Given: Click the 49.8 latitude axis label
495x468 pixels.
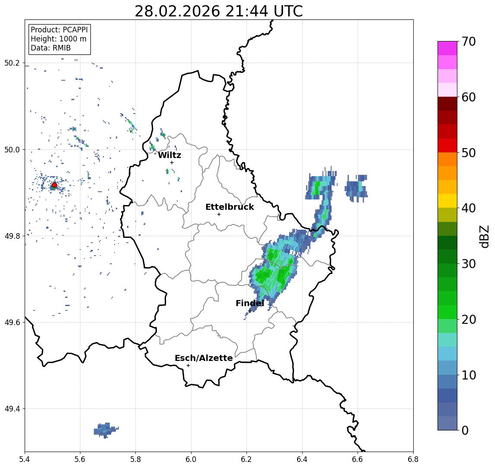Looking at the screenshot, I should coord(12,236).
